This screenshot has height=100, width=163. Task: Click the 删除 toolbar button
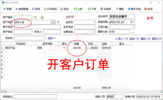[x=120, y=9]
